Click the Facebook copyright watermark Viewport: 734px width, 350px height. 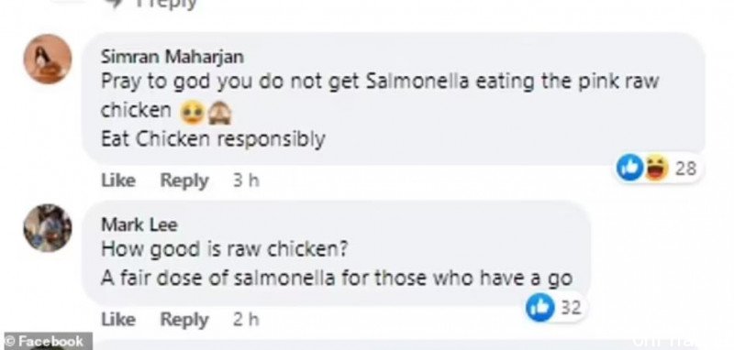[46, 342]
